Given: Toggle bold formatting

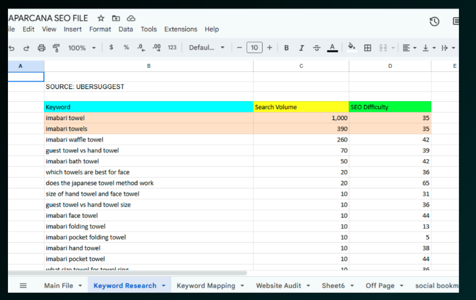Looking at the screenshot, I should coord(286,48).
